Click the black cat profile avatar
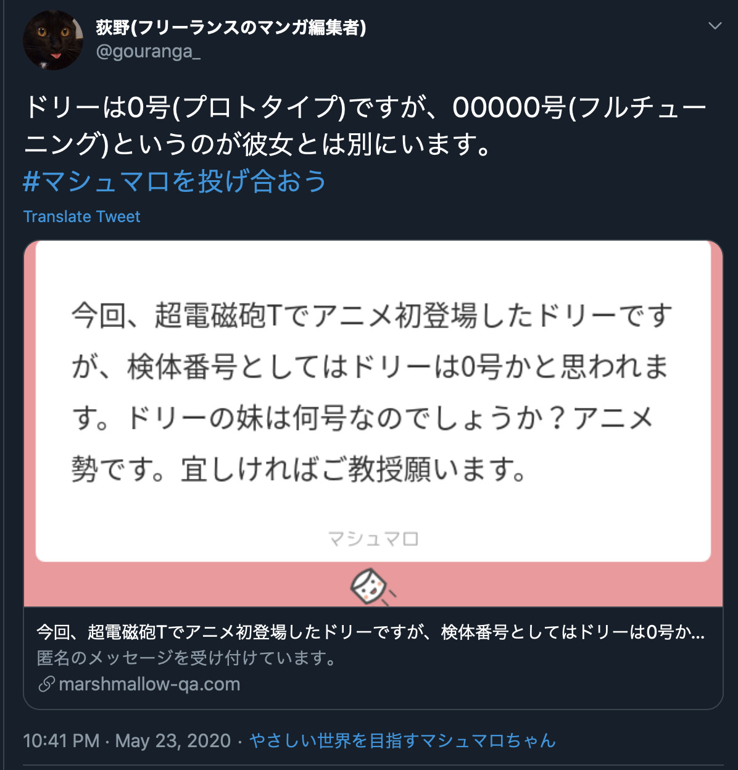This screenshot has height=770, width=738. click(x=53, y=40)
